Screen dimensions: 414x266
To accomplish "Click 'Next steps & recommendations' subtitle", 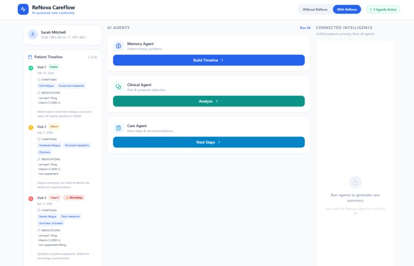I will pyautogui.click(x=150, y=131).
